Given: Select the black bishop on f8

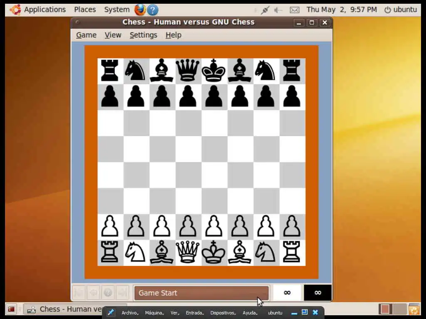Looking at the screenshot, I should click(x=240, y=71).
